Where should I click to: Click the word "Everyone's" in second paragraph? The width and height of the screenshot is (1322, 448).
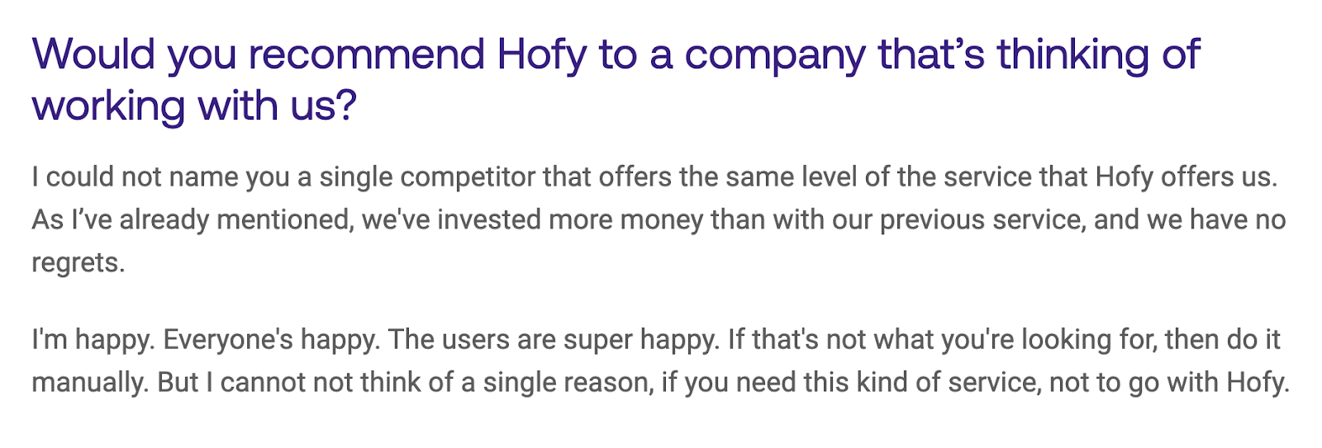[228, 340]
